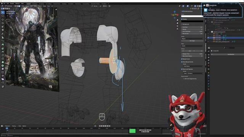244x137 pixels.
Task: Switch to the Sculpting workspace tab
Action: tap(42, 4)
